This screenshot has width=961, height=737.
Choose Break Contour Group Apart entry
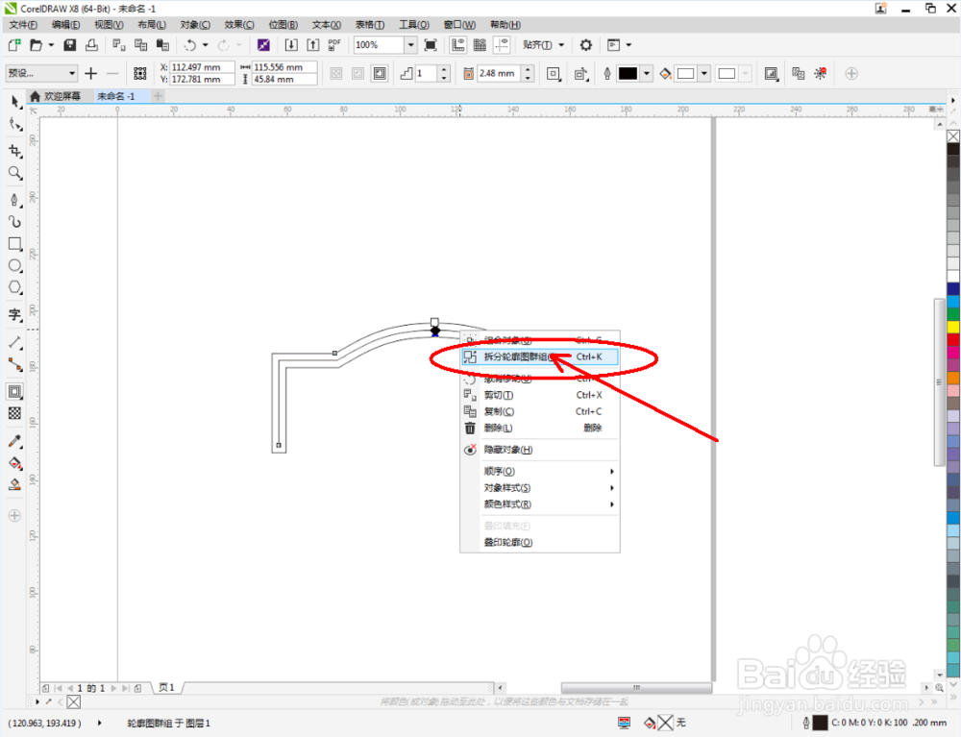(540, 356)
